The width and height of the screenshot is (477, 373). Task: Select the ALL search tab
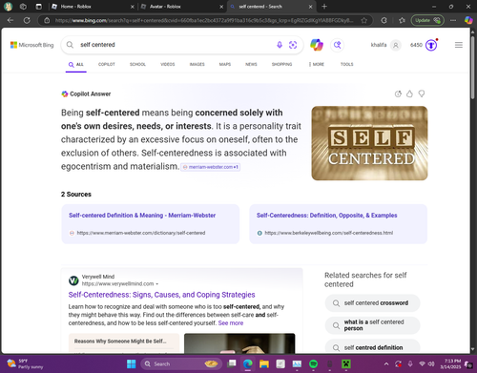(76, 64)
